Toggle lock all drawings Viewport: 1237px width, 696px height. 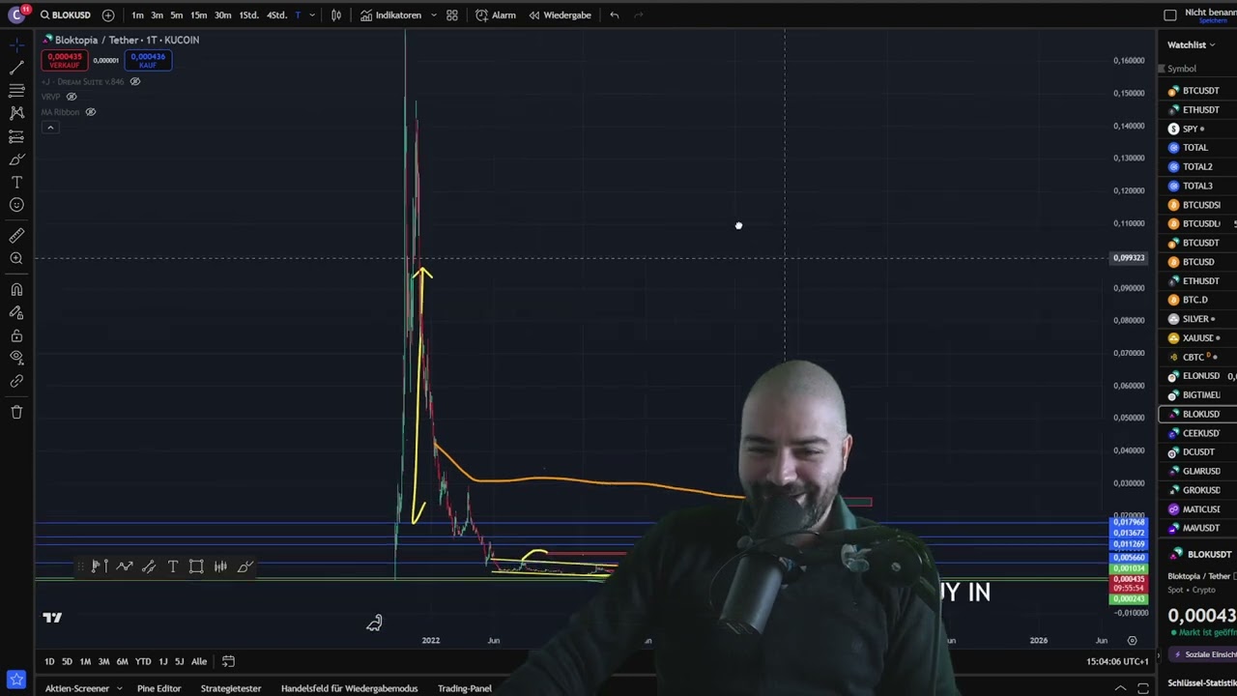coord(16,335)
